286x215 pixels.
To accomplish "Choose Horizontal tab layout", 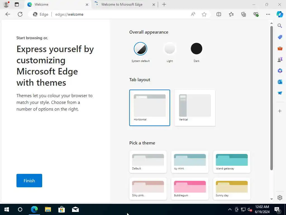I will point(150,108).
